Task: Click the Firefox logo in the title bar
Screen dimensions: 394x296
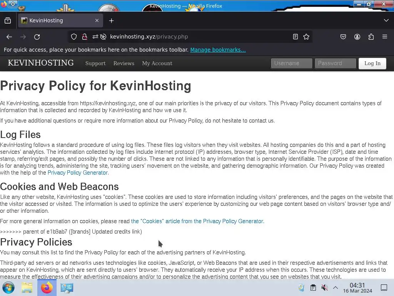Action: (x=4, y=4)
